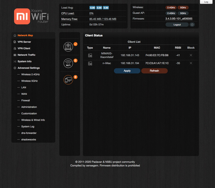This screenshot has height=188, width=215.
Task: Click the third Load Avg 0.00 badge
Action: coord(106,8)
